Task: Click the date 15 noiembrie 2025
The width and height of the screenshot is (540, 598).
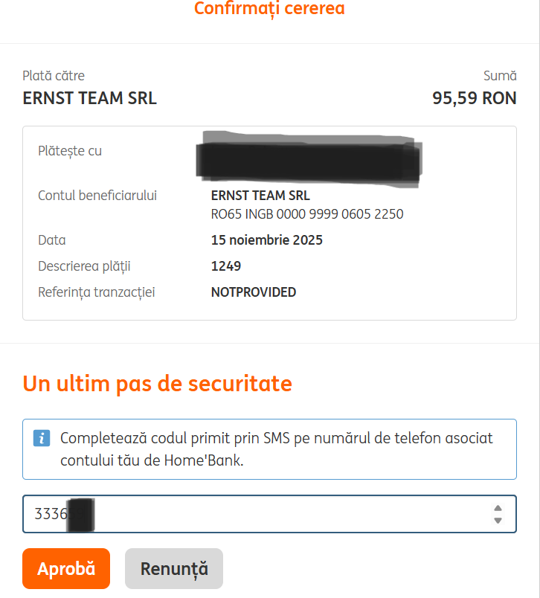Action: point(267,240)
